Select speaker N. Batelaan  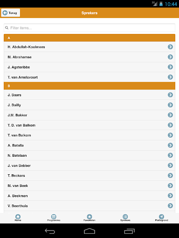click(x=89, y=155)
